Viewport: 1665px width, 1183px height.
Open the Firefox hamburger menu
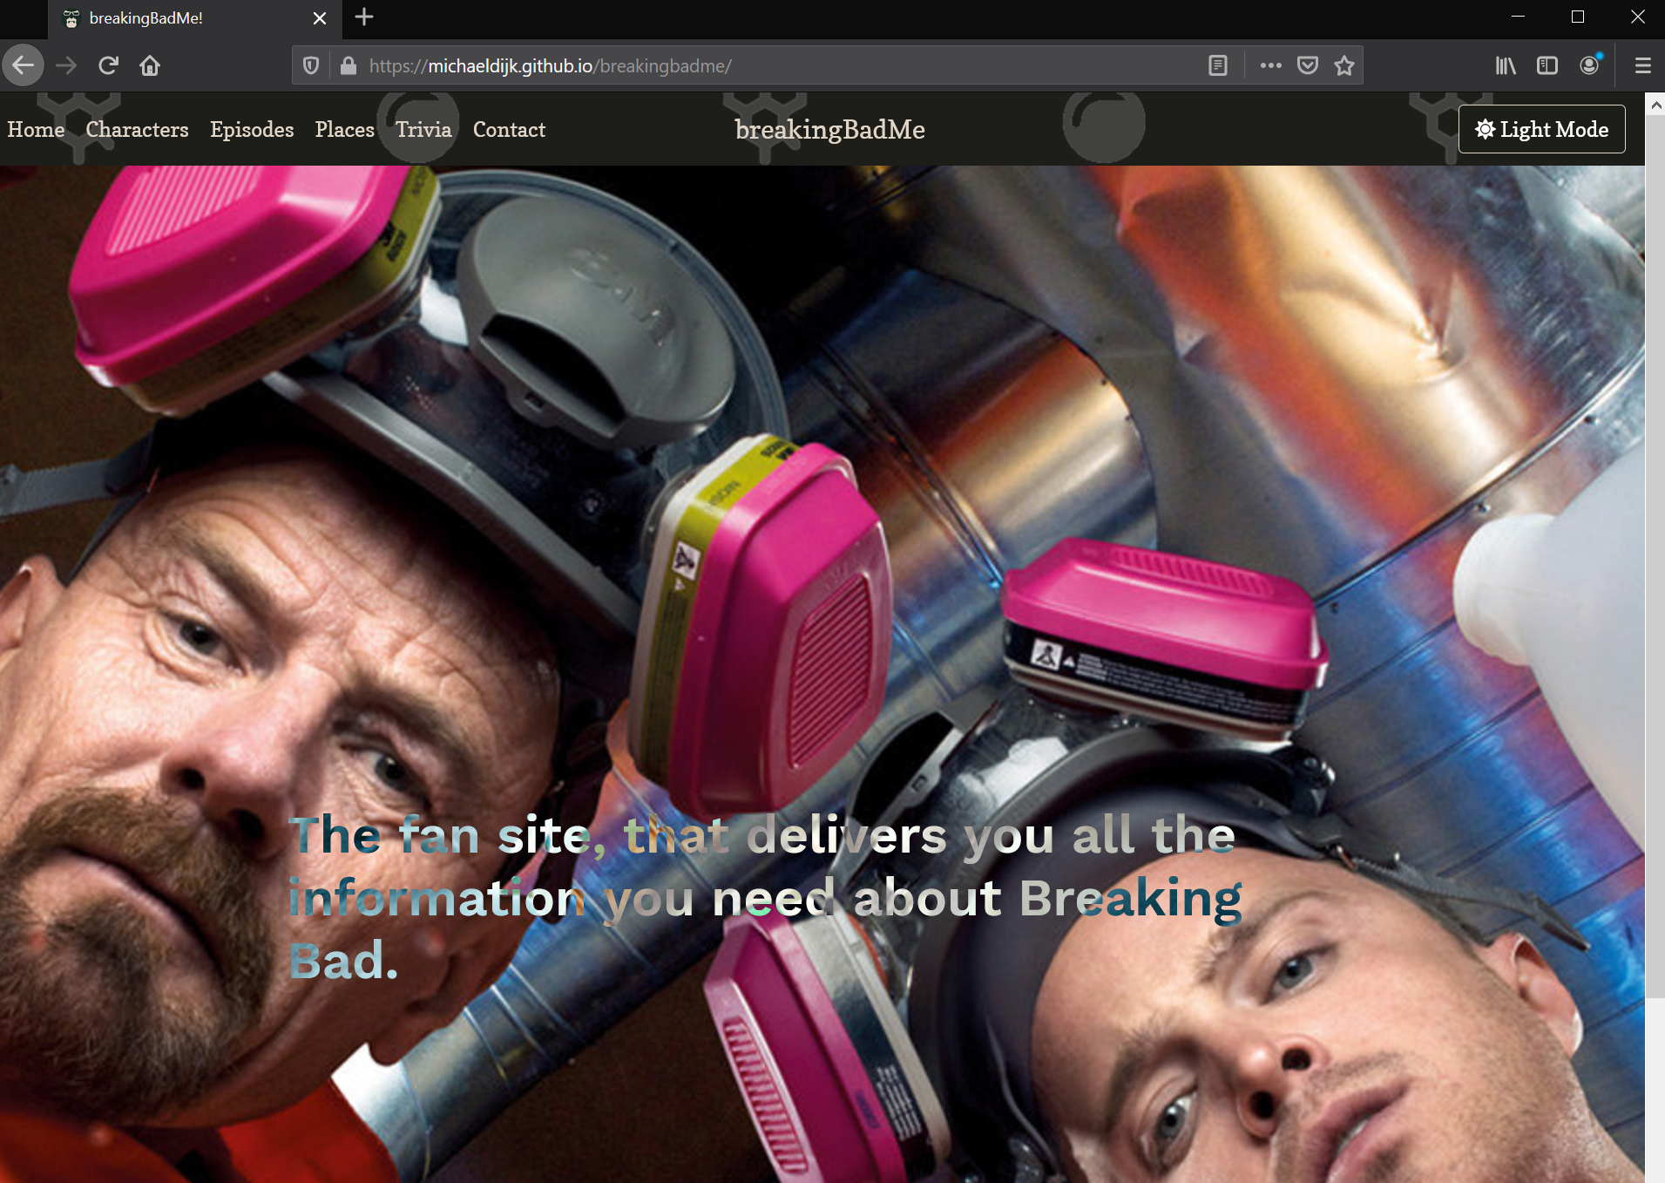point(1642,65)
